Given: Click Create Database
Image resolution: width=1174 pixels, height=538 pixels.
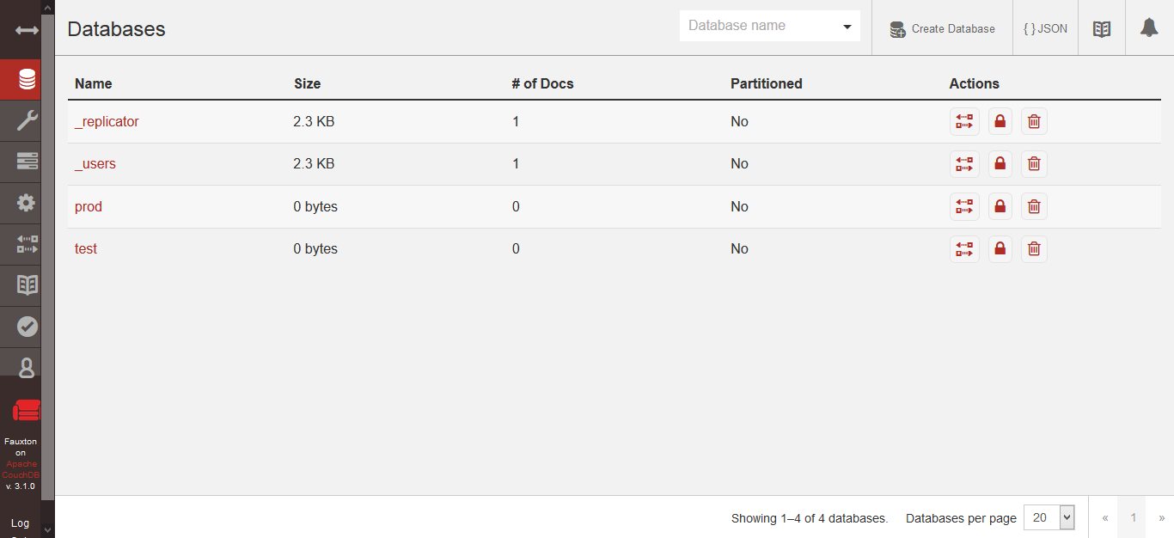Looking at the screenshot, I should (x=942, y=28).
